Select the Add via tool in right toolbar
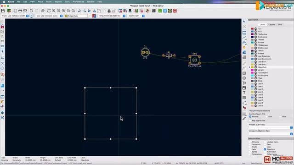The width and height of the screenshot is (294, 165). coord(244,47)
